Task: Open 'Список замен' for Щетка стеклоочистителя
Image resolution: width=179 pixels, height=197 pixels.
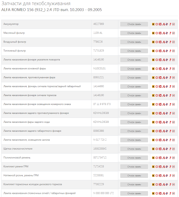Action: point(134,149)
